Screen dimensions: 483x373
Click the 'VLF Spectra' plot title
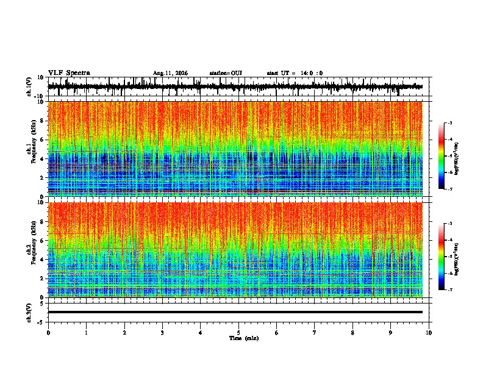(x=69, y=73)
